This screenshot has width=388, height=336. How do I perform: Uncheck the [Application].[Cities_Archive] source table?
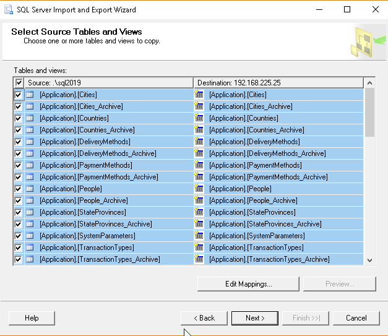tap(19, 106)
